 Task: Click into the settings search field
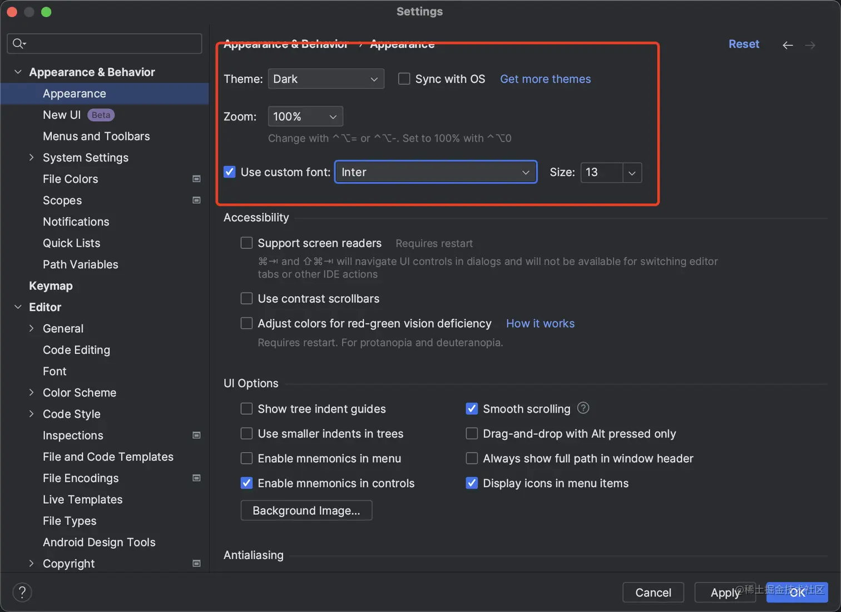tap(105, 43)
